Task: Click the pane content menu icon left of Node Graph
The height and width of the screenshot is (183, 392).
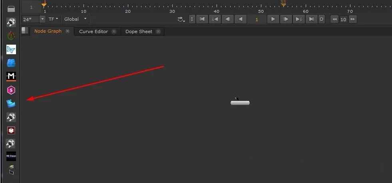Action: 25,31
